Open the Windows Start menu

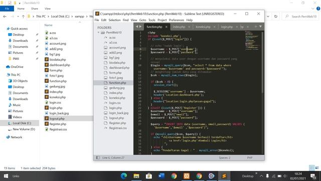coord(6,176)
